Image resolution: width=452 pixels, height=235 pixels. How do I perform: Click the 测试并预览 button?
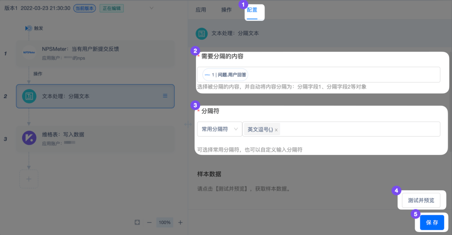(x=421, y=200)
